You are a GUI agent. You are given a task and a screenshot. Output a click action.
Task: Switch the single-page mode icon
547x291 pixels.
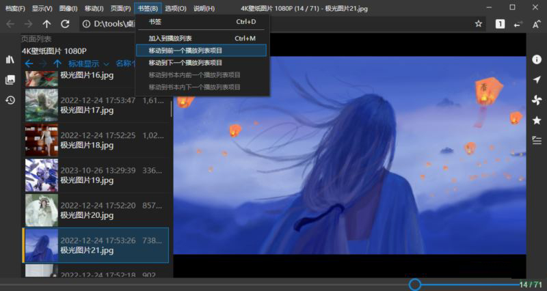pyautogui.click(x=500, y=24)
